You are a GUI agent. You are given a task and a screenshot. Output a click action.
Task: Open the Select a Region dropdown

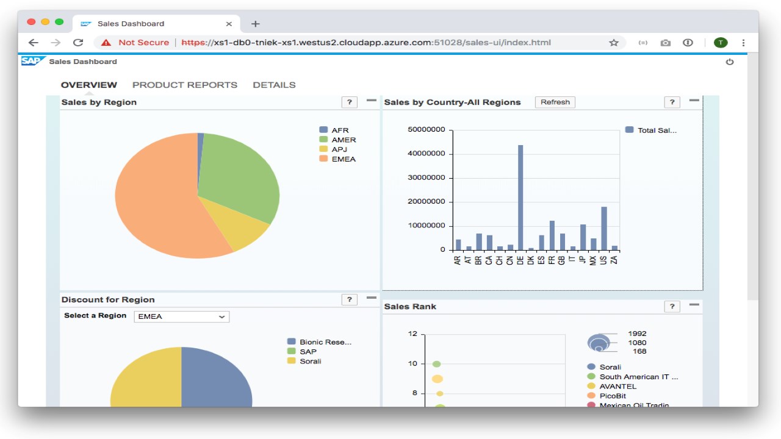(x=182, y=316)
